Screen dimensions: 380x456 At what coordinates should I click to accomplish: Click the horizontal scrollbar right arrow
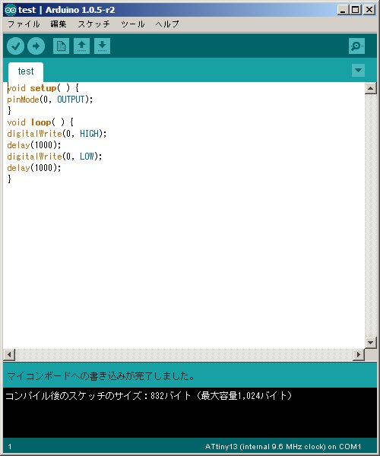359,354
